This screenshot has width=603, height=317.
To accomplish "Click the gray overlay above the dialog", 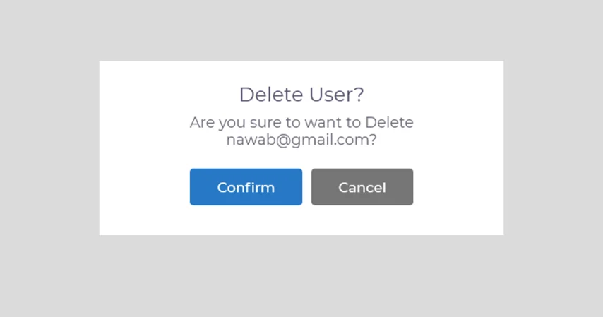I will tap(301, 30).
